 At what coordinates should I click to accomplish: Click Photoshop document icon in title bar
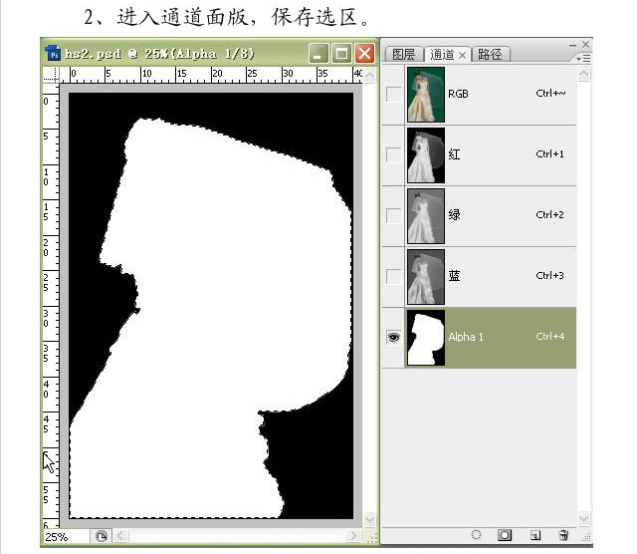[x=53, y=53]
